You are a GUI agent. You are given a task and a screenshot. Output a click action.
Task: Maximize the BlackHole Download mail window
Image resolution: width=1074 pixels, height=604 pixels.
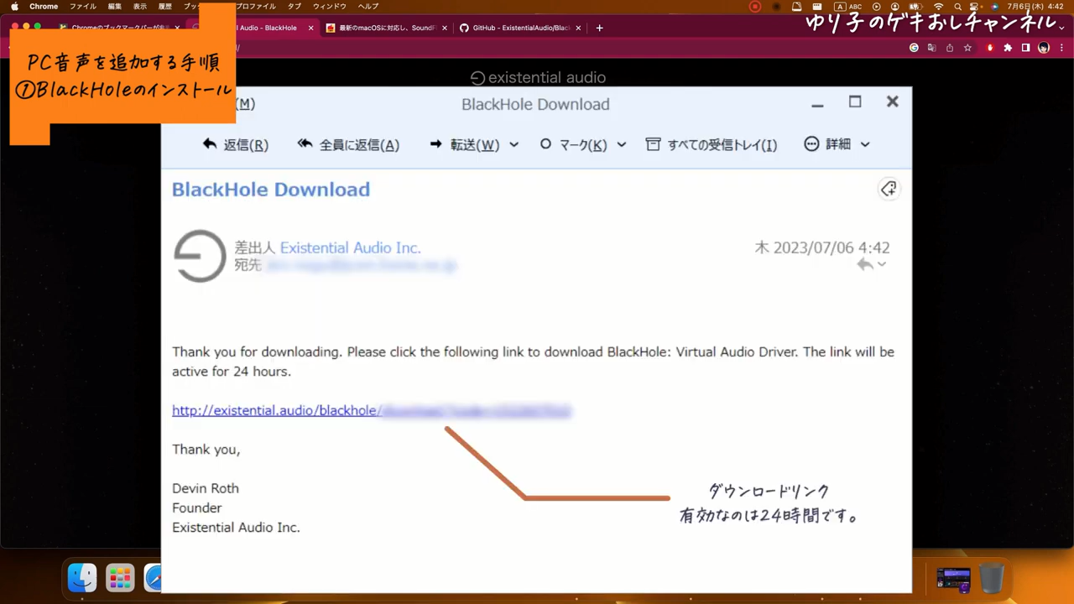[855, 102]
